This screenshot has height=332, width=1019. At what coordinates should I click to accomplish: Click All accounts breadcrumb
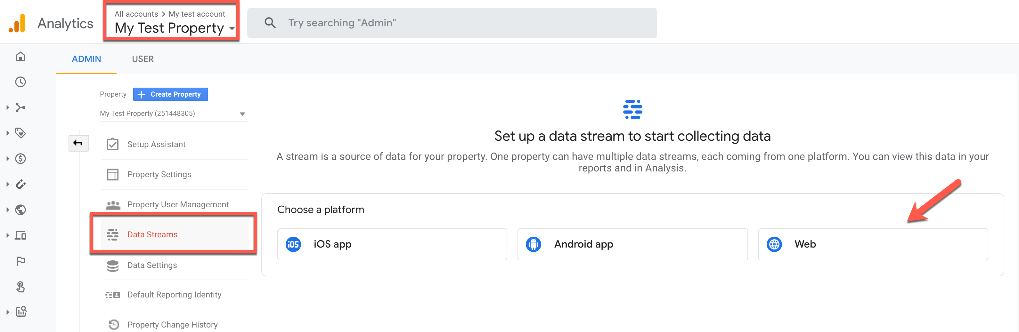[x=136, y=14]
